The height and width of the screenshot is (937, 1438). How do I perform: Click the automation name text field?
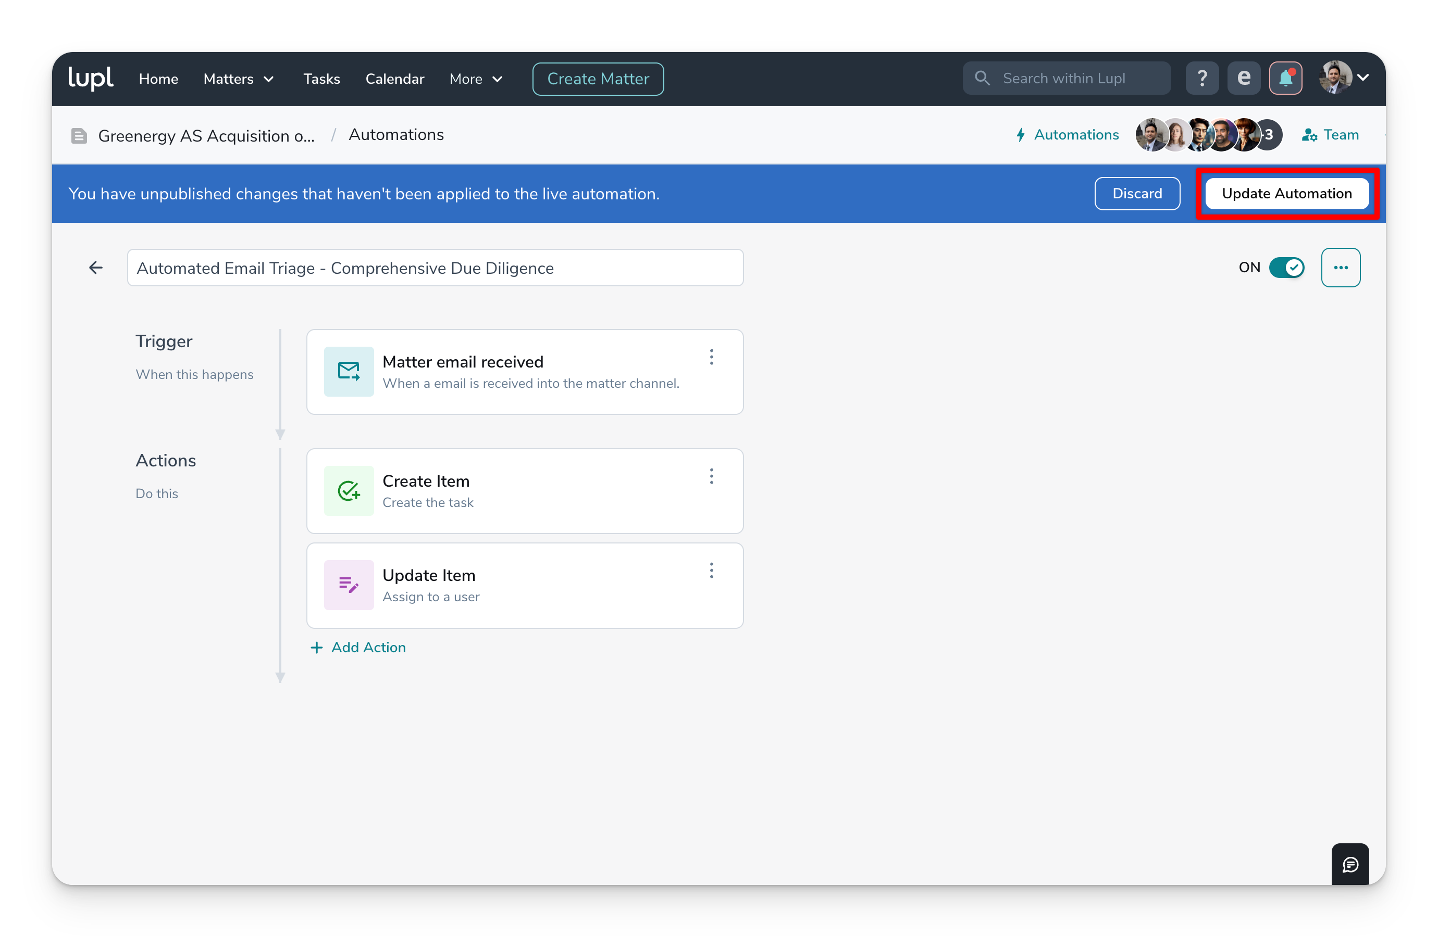pyautogui.click(x=435, y=268)
